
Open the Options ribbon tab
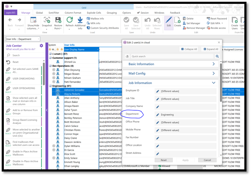[x=127, y=13]
